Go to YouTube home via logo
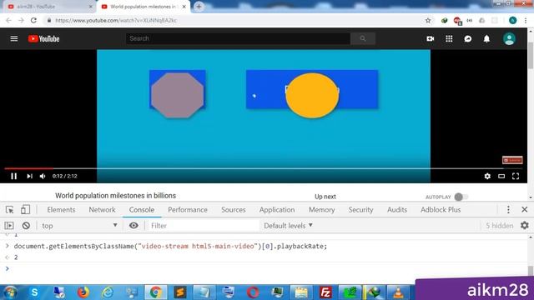The height and width of the screenshot is (300, 534). [x=44, y=39]
